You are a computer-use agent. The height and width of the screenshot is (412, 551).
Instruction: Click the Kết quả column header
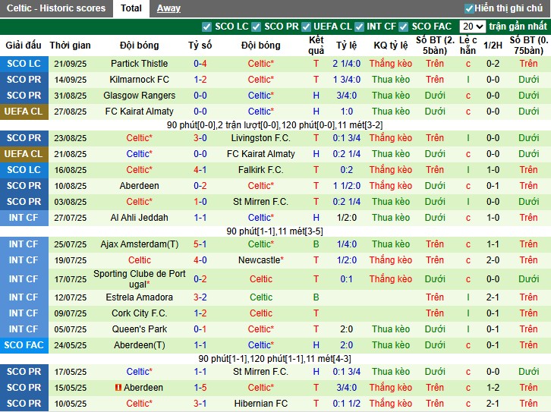316,46
